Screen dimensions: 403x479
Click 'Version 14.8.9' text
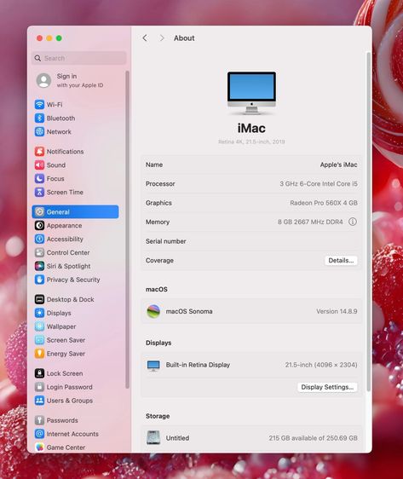click(x=337, y=311)
